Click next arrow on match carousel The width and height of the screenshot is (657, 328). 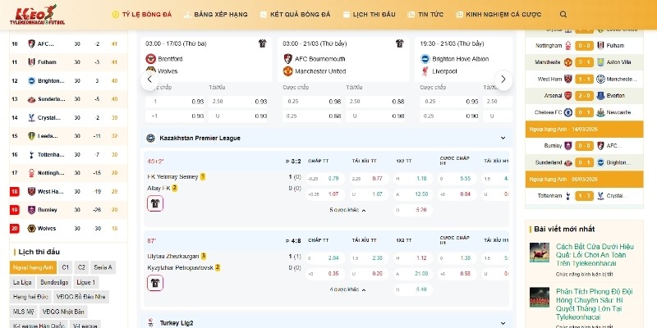[x=504, y=80]
